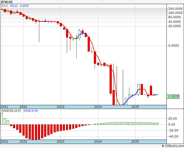
Task: Click the 2021 label on price chart axis
Action: [x=4, y=107]
